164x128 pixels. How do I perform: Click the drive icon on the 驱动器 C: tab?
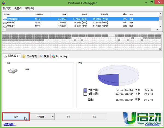(5, 56)
